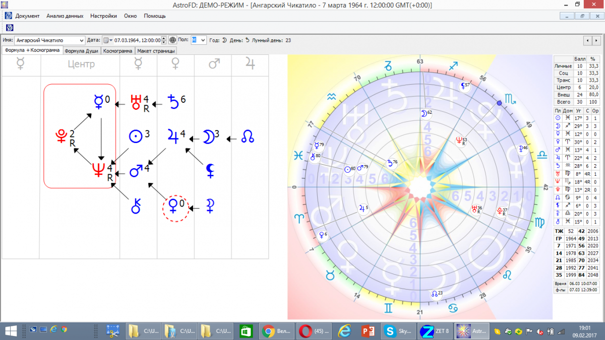Open the Анализ данных menu

point(65,16)
